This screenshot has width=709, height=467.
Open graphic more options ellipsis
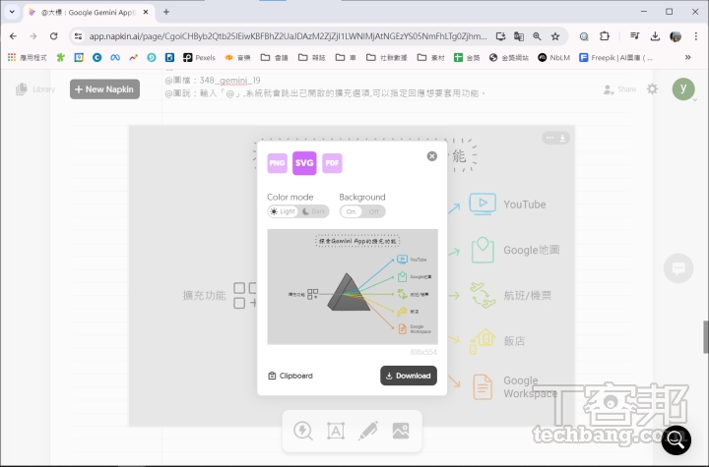pos(549,138)
